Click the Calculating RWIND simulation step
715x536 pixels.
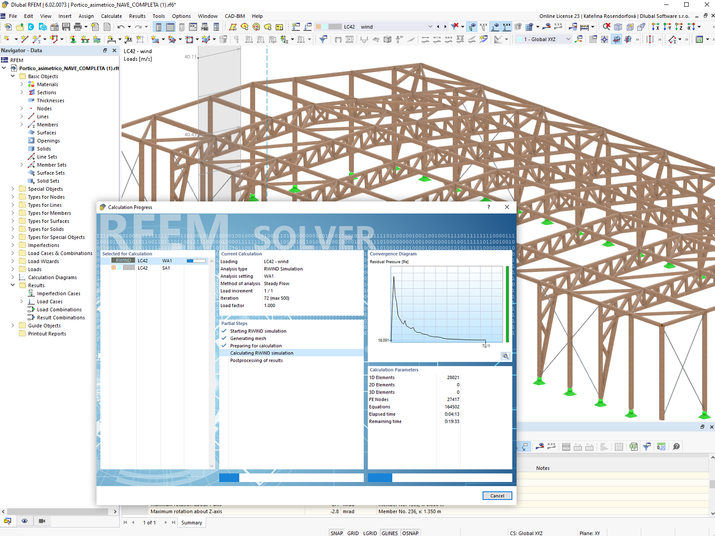pos(291,353)
